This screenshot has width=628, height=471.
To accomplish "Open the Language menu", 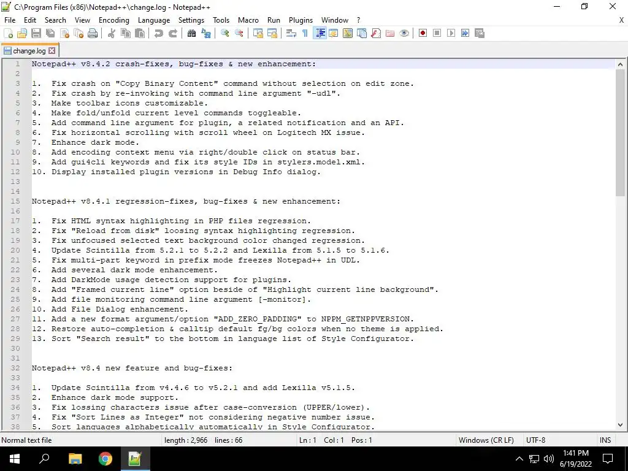I will [x=154, y=20].
